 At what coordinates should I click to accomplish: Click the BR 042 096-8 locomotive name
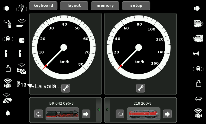(x=61, y=103)
